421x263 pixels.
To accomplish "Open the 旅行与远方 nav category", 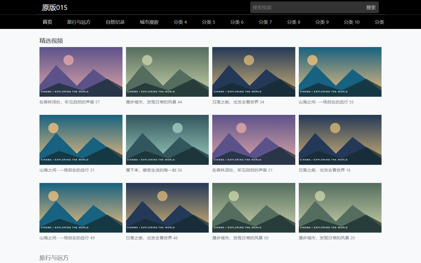I will click(79, 22).
